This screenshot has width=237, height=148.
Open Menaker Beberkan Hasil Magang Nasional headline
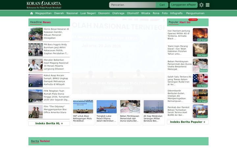click(56, 64)
